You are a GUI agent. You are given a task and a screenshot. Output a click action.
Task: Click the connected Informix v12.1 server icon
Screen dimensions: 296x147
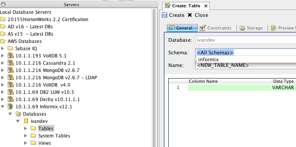coord(11,107)
